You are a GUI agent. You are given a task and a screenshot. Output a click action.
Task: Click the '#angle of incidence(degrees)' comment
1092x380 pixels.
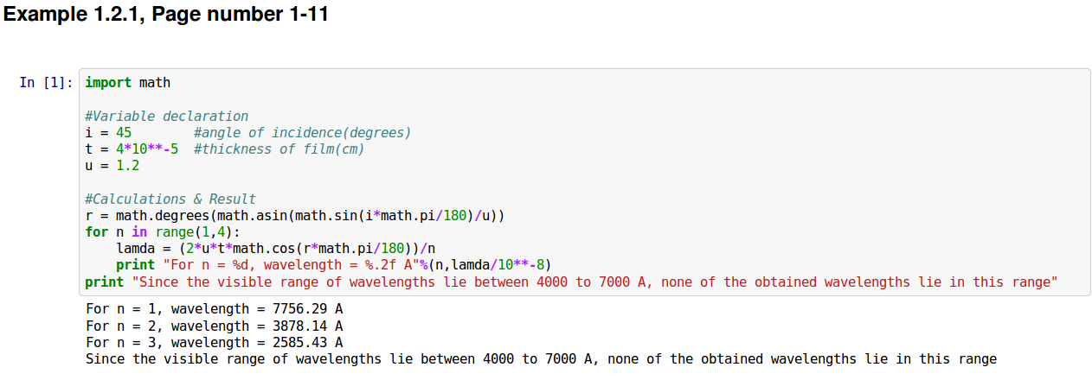(x=302, y=132)
